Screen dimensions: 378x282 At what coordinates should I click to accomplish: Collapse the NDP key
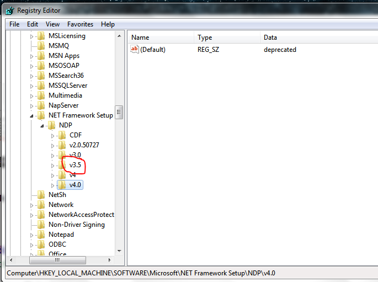pyautogui.click(x=42, y=126)
